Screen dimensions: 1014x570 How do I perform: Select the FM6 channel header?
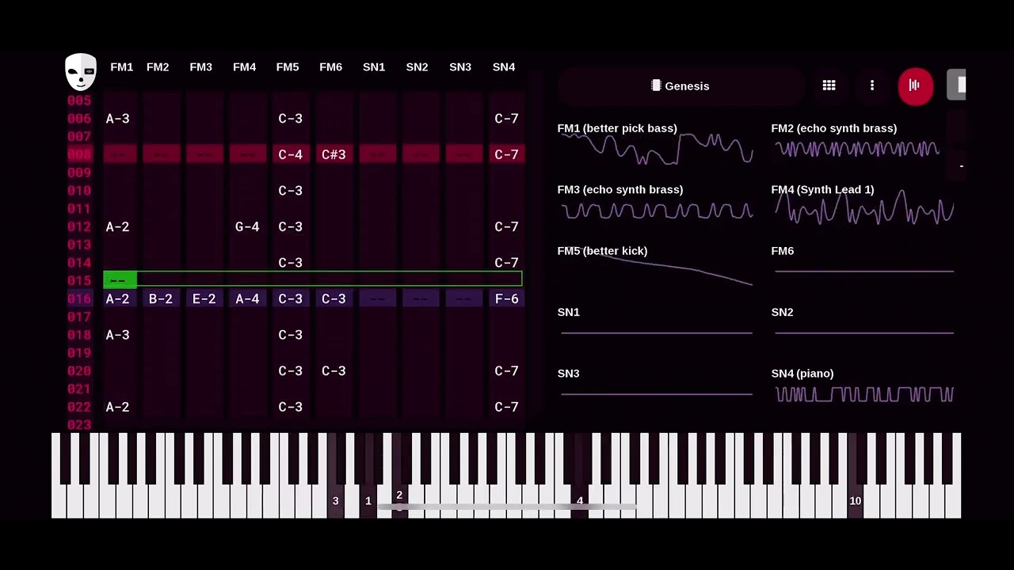(x=330, y=67)
